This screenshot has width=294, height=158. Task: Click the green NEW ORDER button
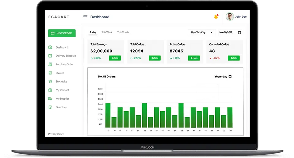62,33
